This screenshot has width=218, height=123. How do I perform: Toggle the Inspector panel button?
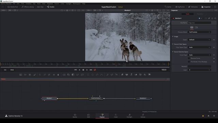(206, 7)
